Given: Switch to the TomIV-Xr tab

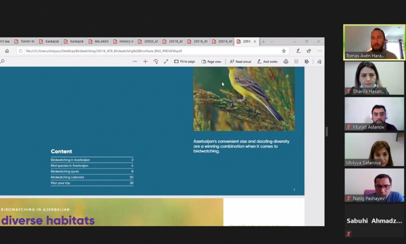Looking at the screenshot, I should [x=24, y=42].
